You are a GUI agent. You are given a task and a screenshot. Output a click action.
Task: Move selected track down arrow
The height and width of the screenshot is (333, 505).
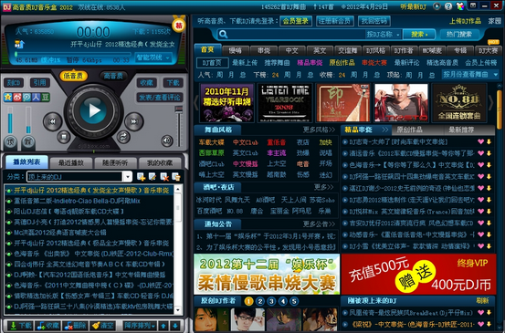click(175, 326)
